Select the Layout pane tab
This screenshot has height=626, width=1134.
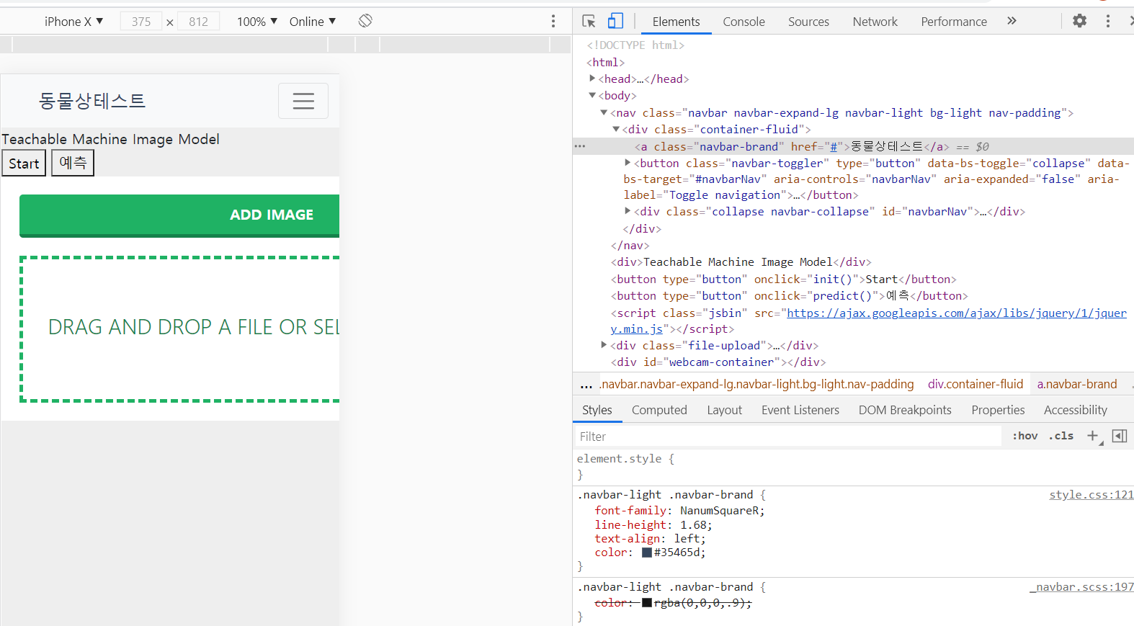coord(724,410)
